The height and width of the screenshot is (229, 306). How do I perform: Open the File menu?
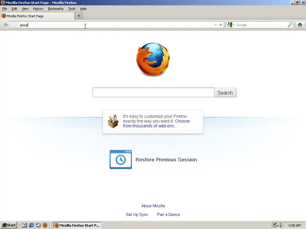(x=4, y=9)
